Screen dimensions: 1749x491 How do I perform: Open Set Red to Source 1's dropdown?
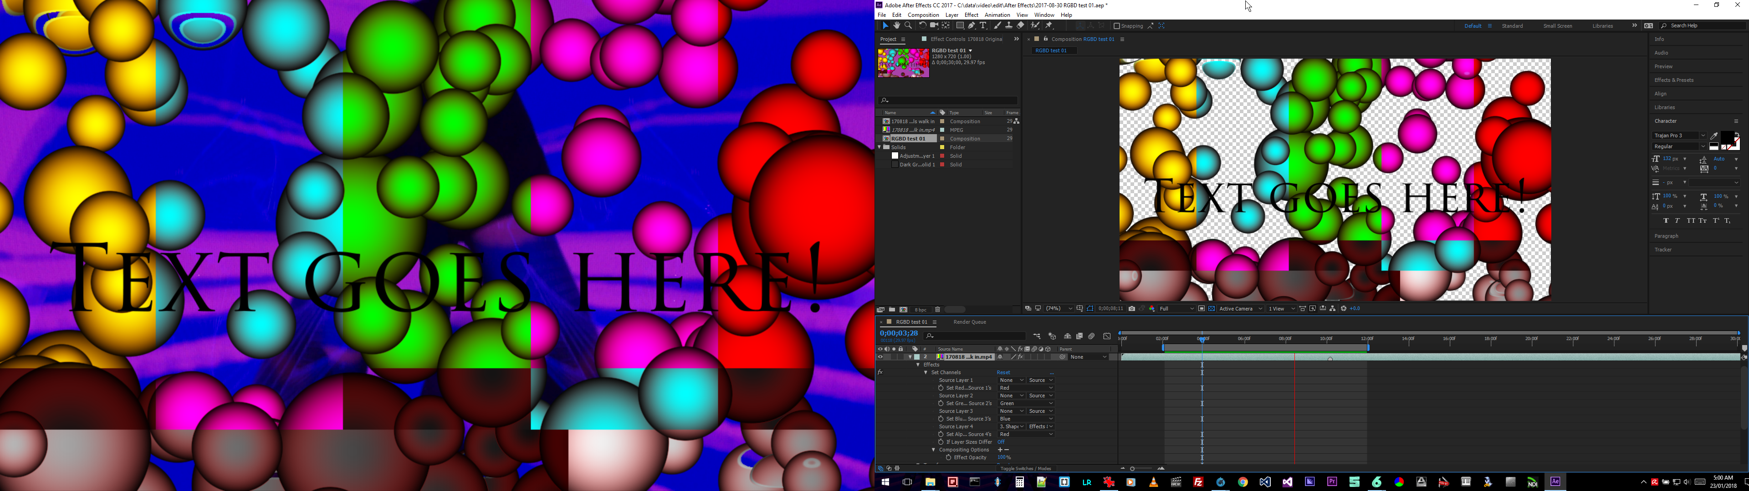coord(1025,388)
